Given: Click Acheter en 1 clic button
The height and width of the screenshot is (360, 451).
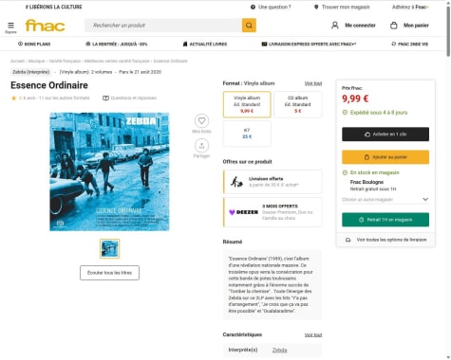Looking at the screenshot, I should click(x=385, y=135).
